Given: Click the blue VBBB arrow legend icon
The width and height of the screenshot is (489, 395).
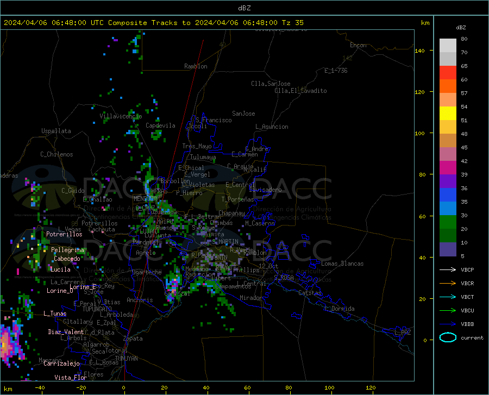Looking at the screenshot, I should (x=448, y=324).
